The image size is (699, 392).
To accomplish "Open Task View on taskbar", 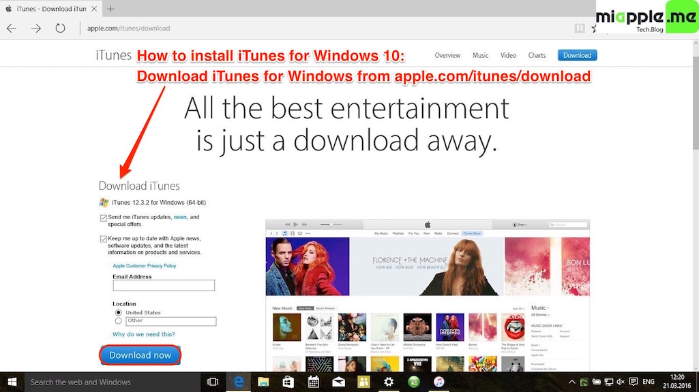I will [213, 382].
